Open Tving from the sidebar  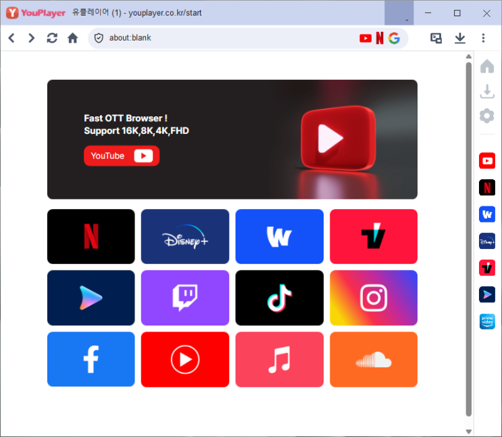point(487,268)
